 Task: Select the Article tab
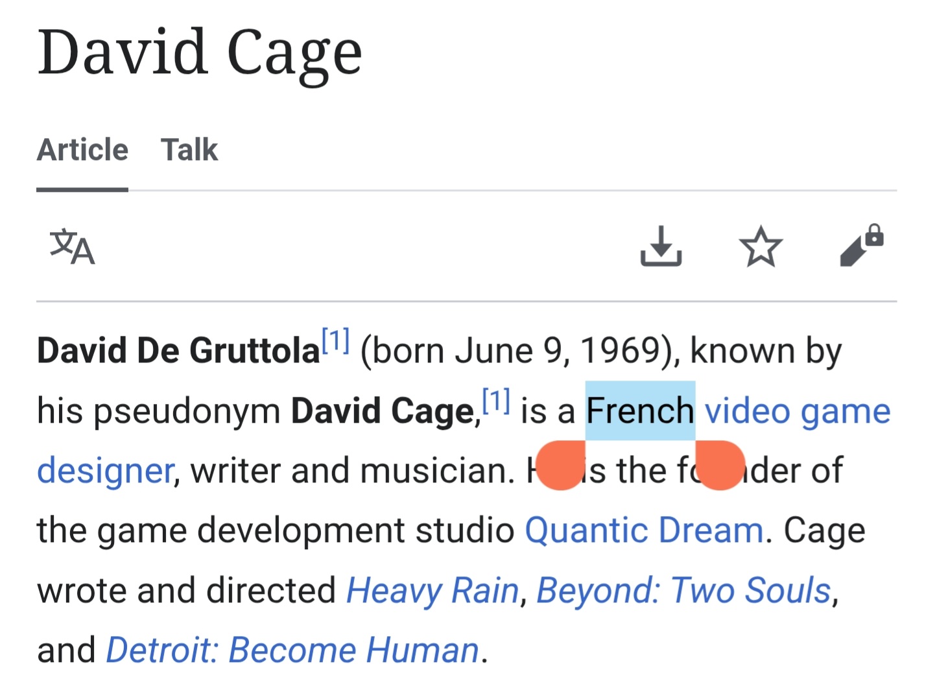coord(82,150)
